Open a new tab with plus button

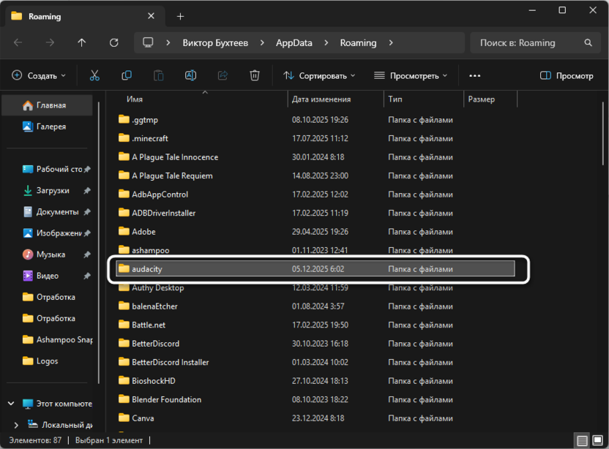tap(181, 16)
